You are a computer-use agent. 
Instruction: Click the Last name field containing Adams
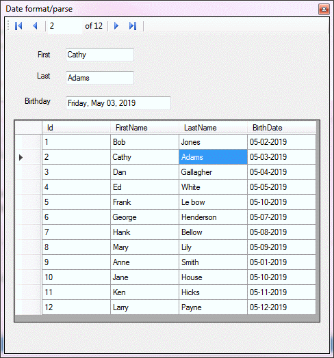pos(100,78)
